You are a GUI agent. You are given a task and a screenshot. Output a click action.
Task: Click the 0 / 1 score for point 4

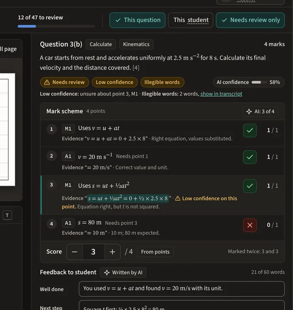[x=272, y=225]
